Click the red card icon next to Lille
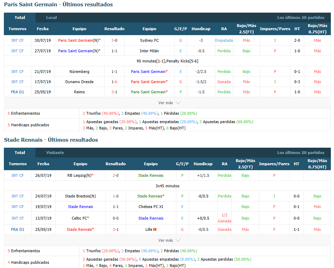 (x=155, y=229)
